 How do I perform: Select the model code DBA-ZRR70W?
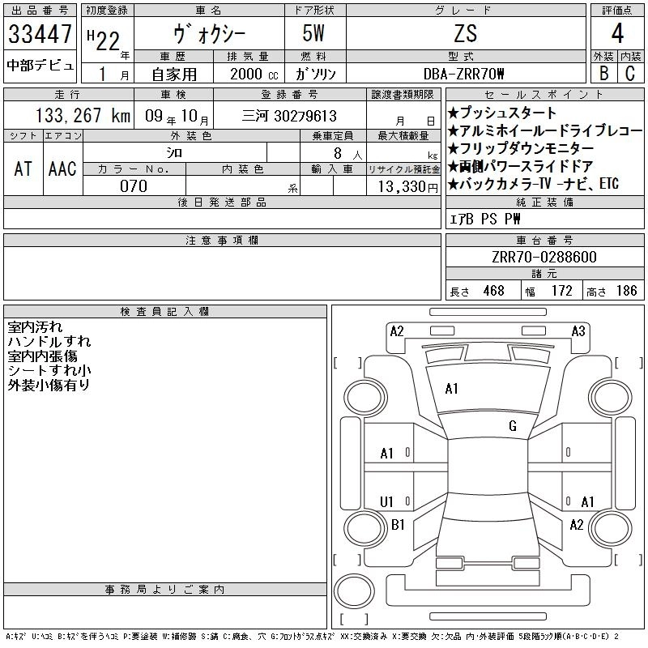tap(465, 74)
